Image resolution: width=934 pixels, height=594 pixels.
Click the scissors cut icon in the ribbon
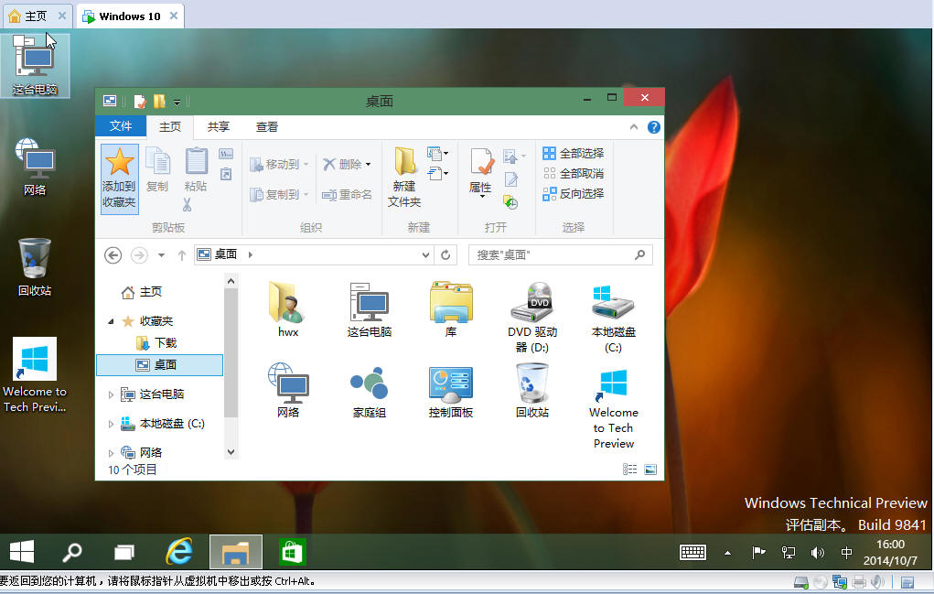point(187,205)
